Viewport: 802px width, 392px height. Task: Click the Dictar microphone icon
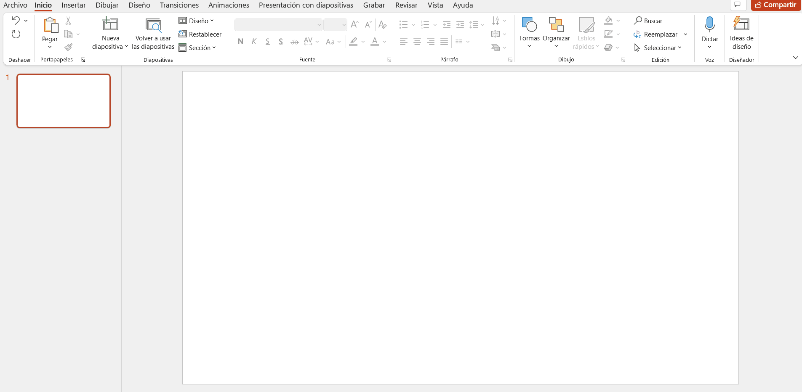(x=710, y=24)
